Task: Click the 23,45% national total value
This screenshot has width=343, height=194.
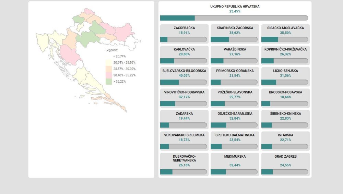Action: (235, 11)
